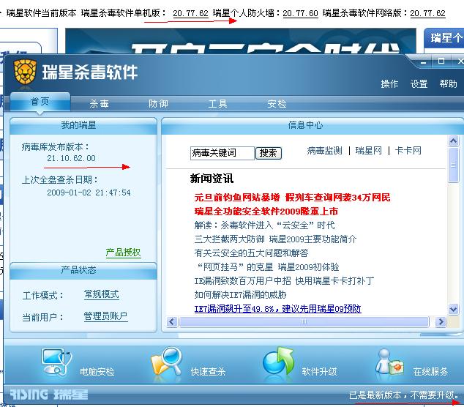Open the 杀毒 antivirus tab

(99, 104)
